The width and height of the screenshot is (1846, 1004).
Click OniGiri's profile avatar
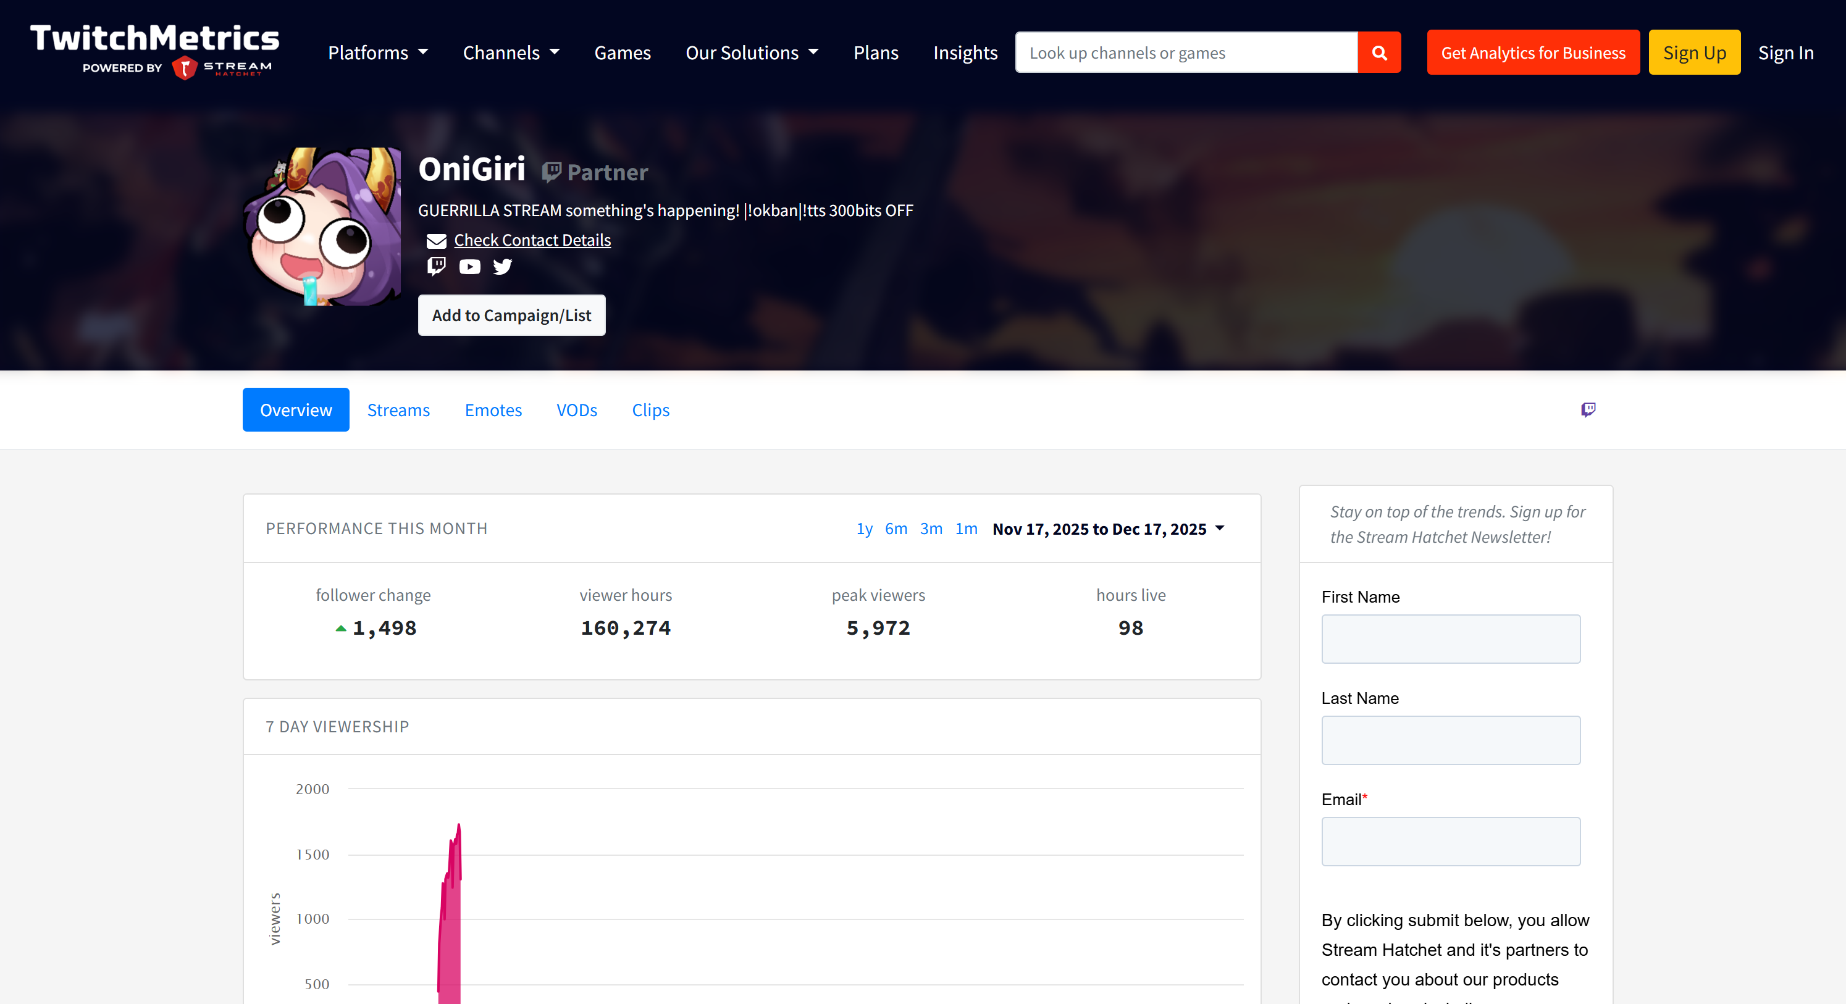pos(324,226)
